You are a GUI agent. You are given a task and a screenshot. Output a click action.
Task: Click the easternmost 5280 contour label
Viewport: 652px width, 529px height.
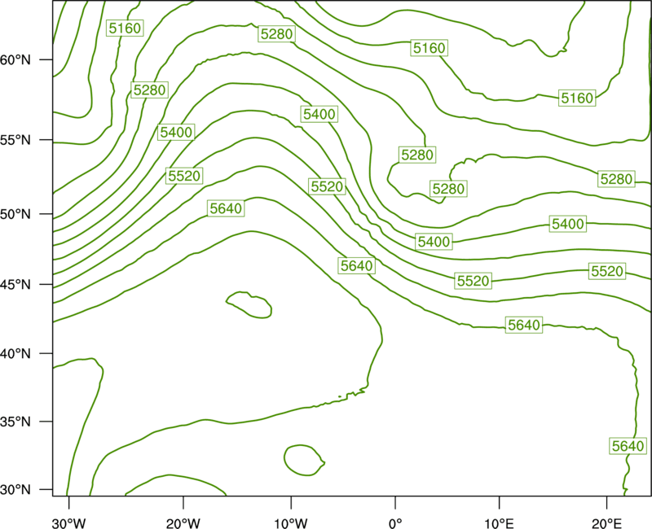[x=617, y=179]
